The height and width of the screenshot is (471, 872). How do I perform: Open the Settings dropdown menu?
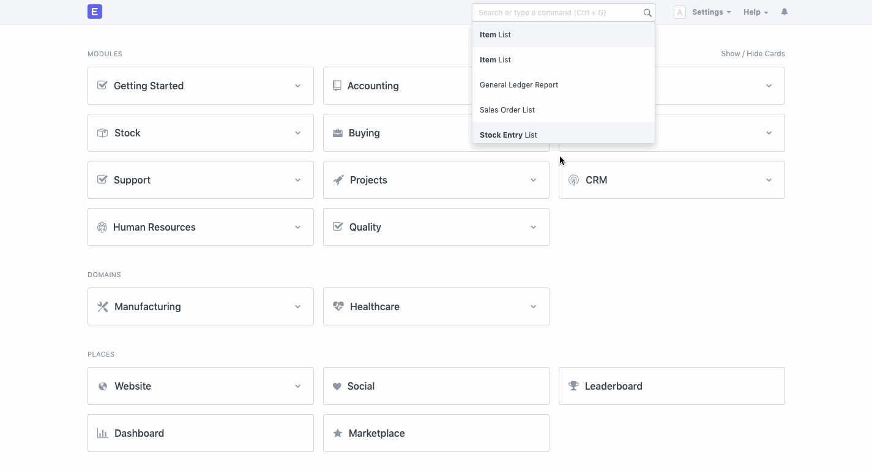point(711,12)
